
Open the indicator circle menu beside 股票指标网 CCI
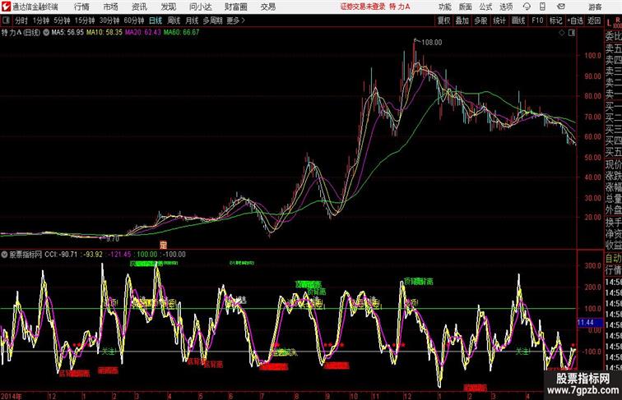click(5, 255)
